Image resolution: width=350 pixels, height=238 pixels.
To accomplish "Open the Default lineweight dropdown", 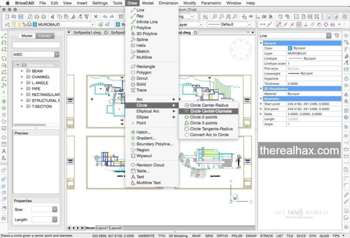I will (x=249, y=24).
